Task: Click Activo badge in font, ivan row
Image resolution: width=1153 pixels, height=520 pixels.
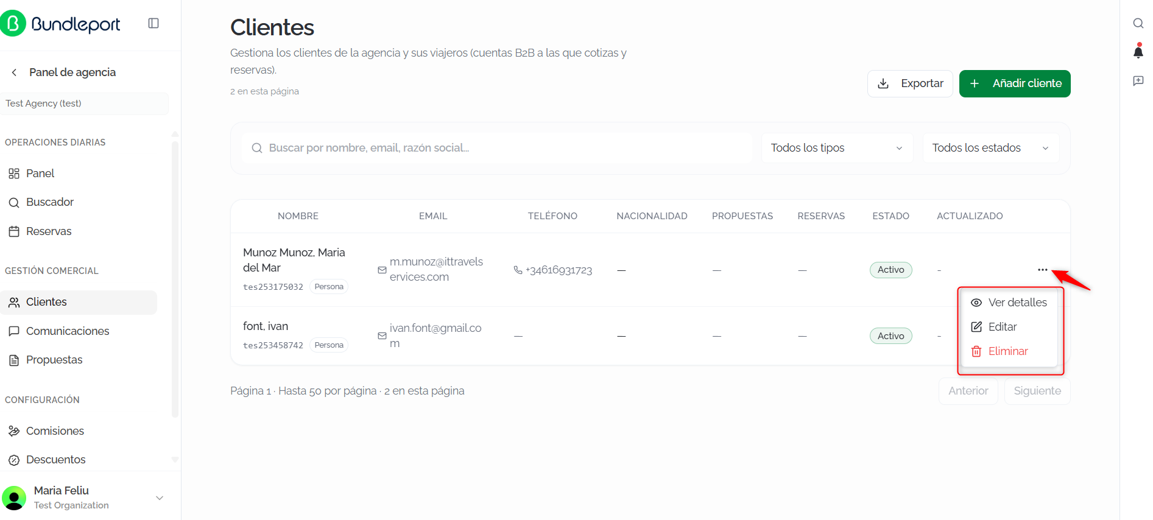Action: point(890,336)
